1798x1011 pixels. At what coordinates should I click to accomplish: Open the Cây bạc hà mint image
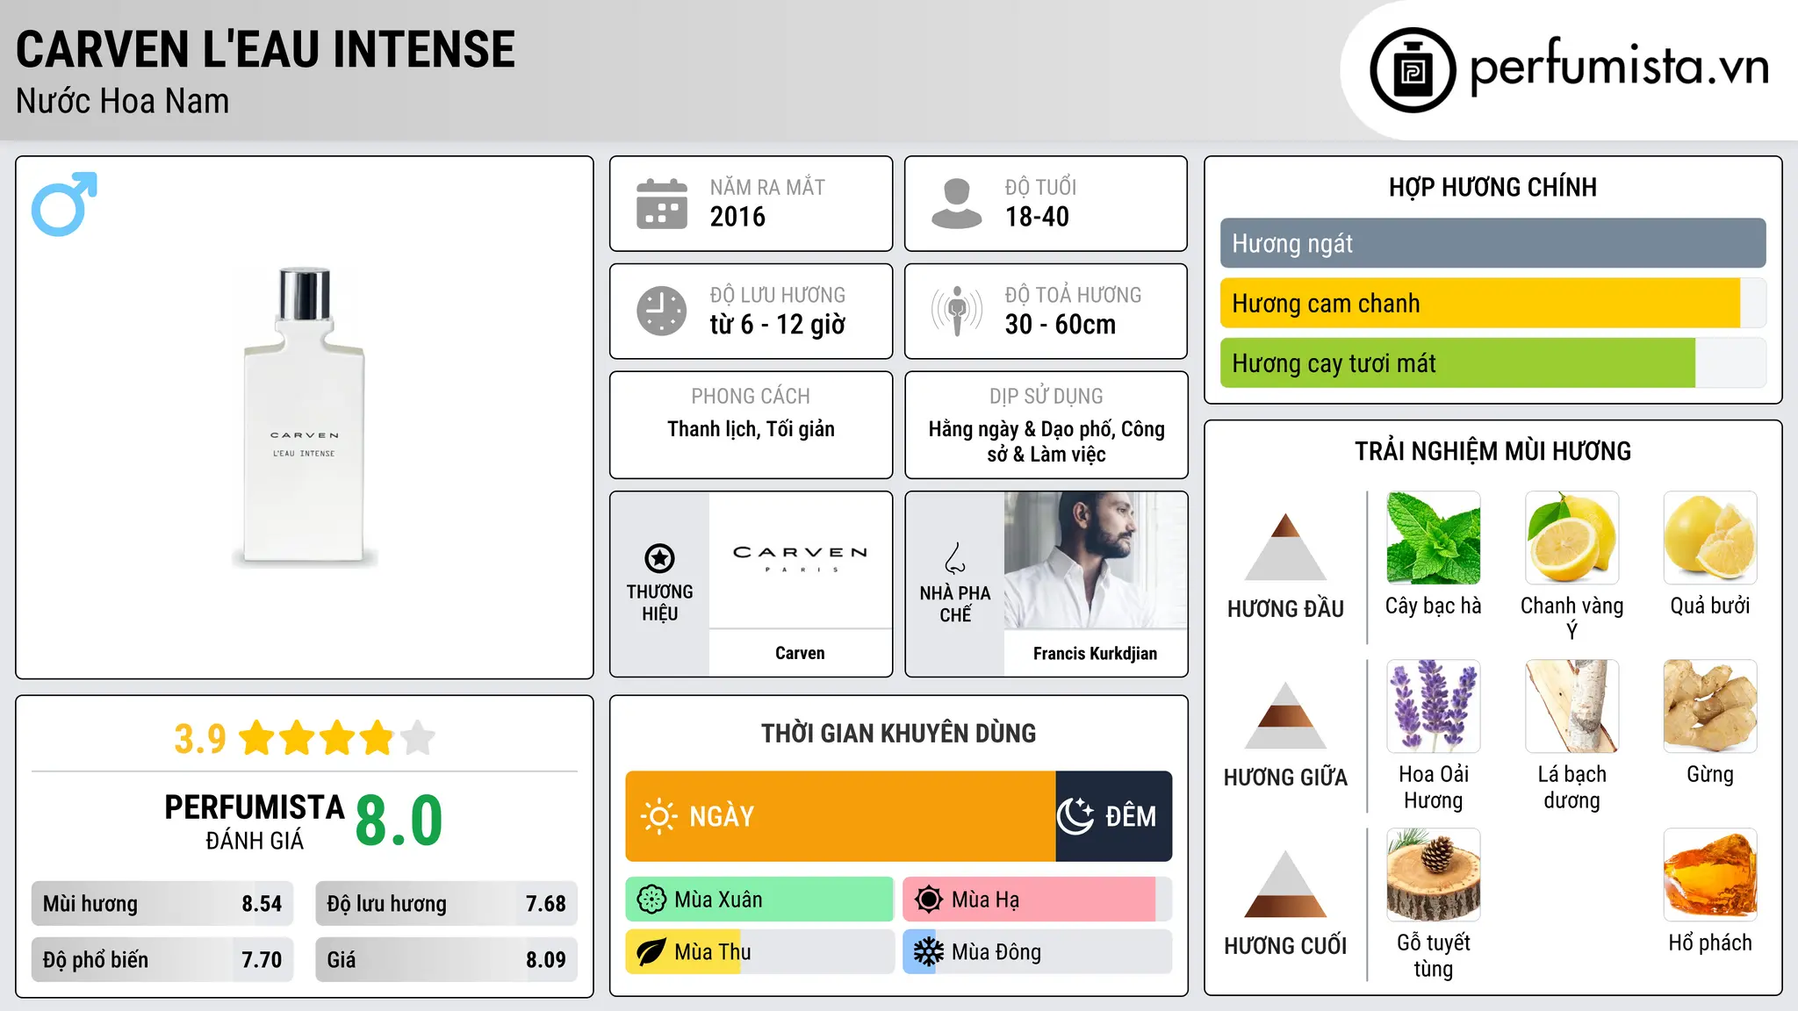click(1434, 538)
